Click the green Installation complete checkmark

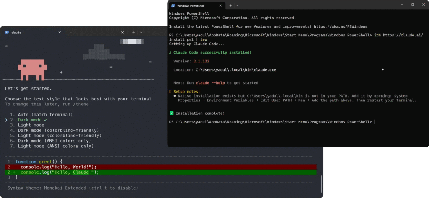pos(171,113)
